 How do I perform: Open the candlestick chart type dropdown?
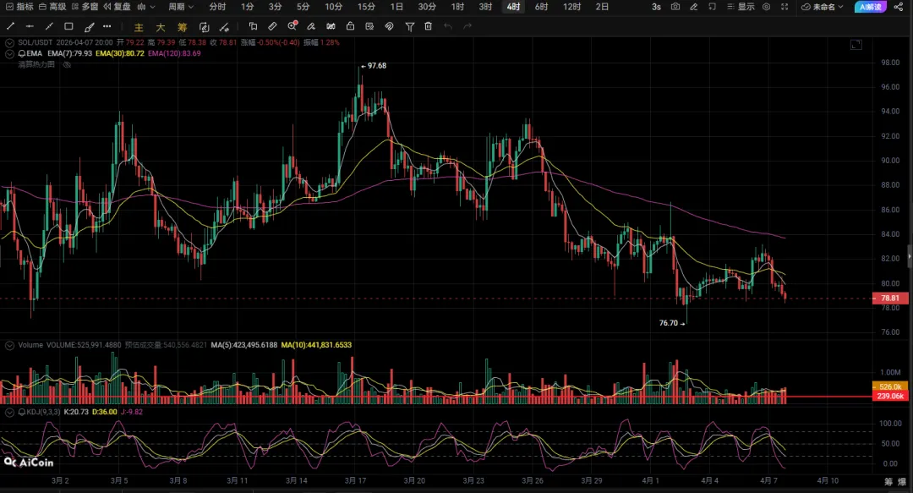[146, 7]
